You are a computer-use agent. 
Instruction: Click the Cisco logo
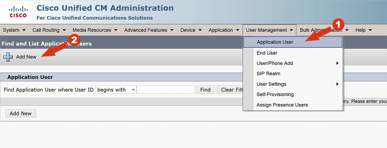tap(18, 12)
